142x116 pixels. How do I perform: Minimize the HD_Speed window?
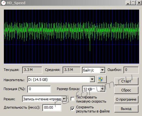click(128, 3)
